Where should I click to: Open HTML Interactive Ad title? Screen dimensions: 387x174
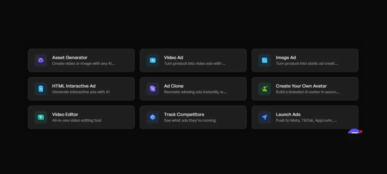(x=74, y=86)
